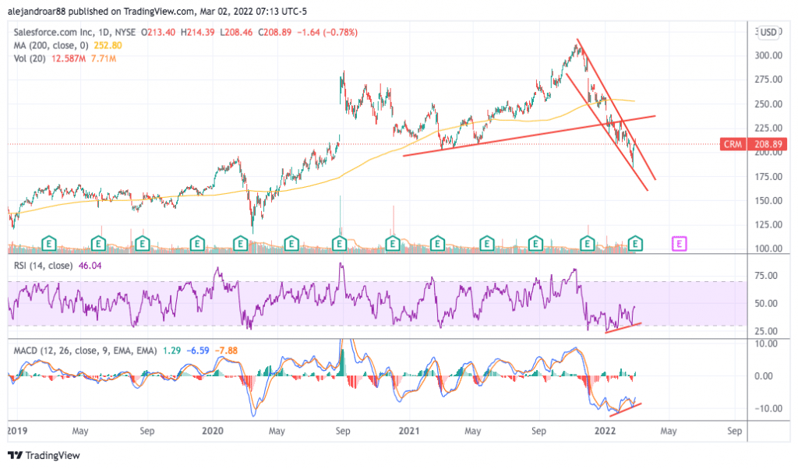The image size is (798, 469).
Task: Select the MA (200, close, 0) indicator legend
Action: tap(51, 45)
